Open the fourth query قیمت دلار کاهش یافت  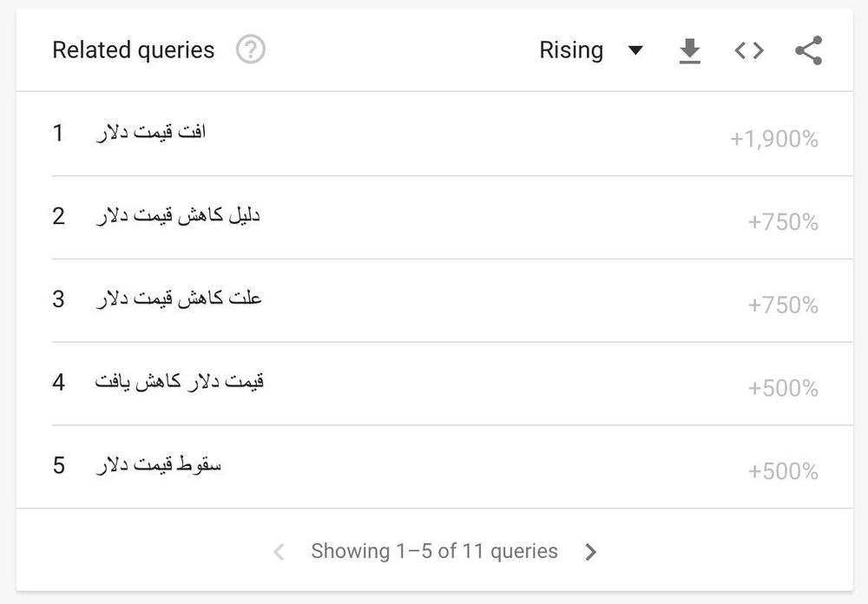click(180, 382)
